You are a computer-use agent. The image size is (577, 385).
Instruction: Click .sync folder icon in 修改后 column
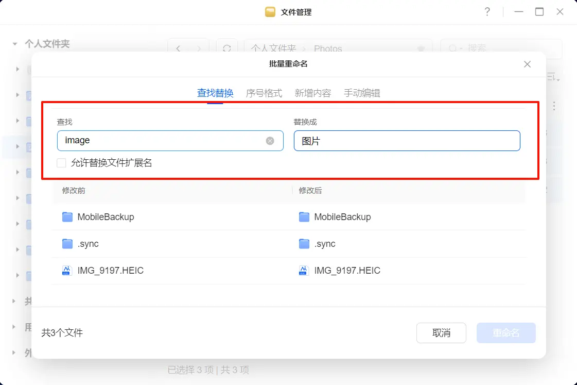(304, 244)
